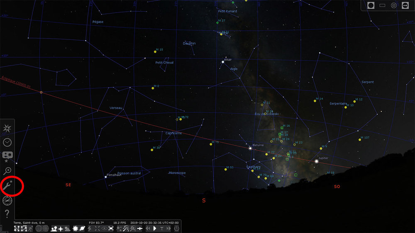
Task: Toggle deep-sky objects galaxy icon
Action: (x=76, y=228)
